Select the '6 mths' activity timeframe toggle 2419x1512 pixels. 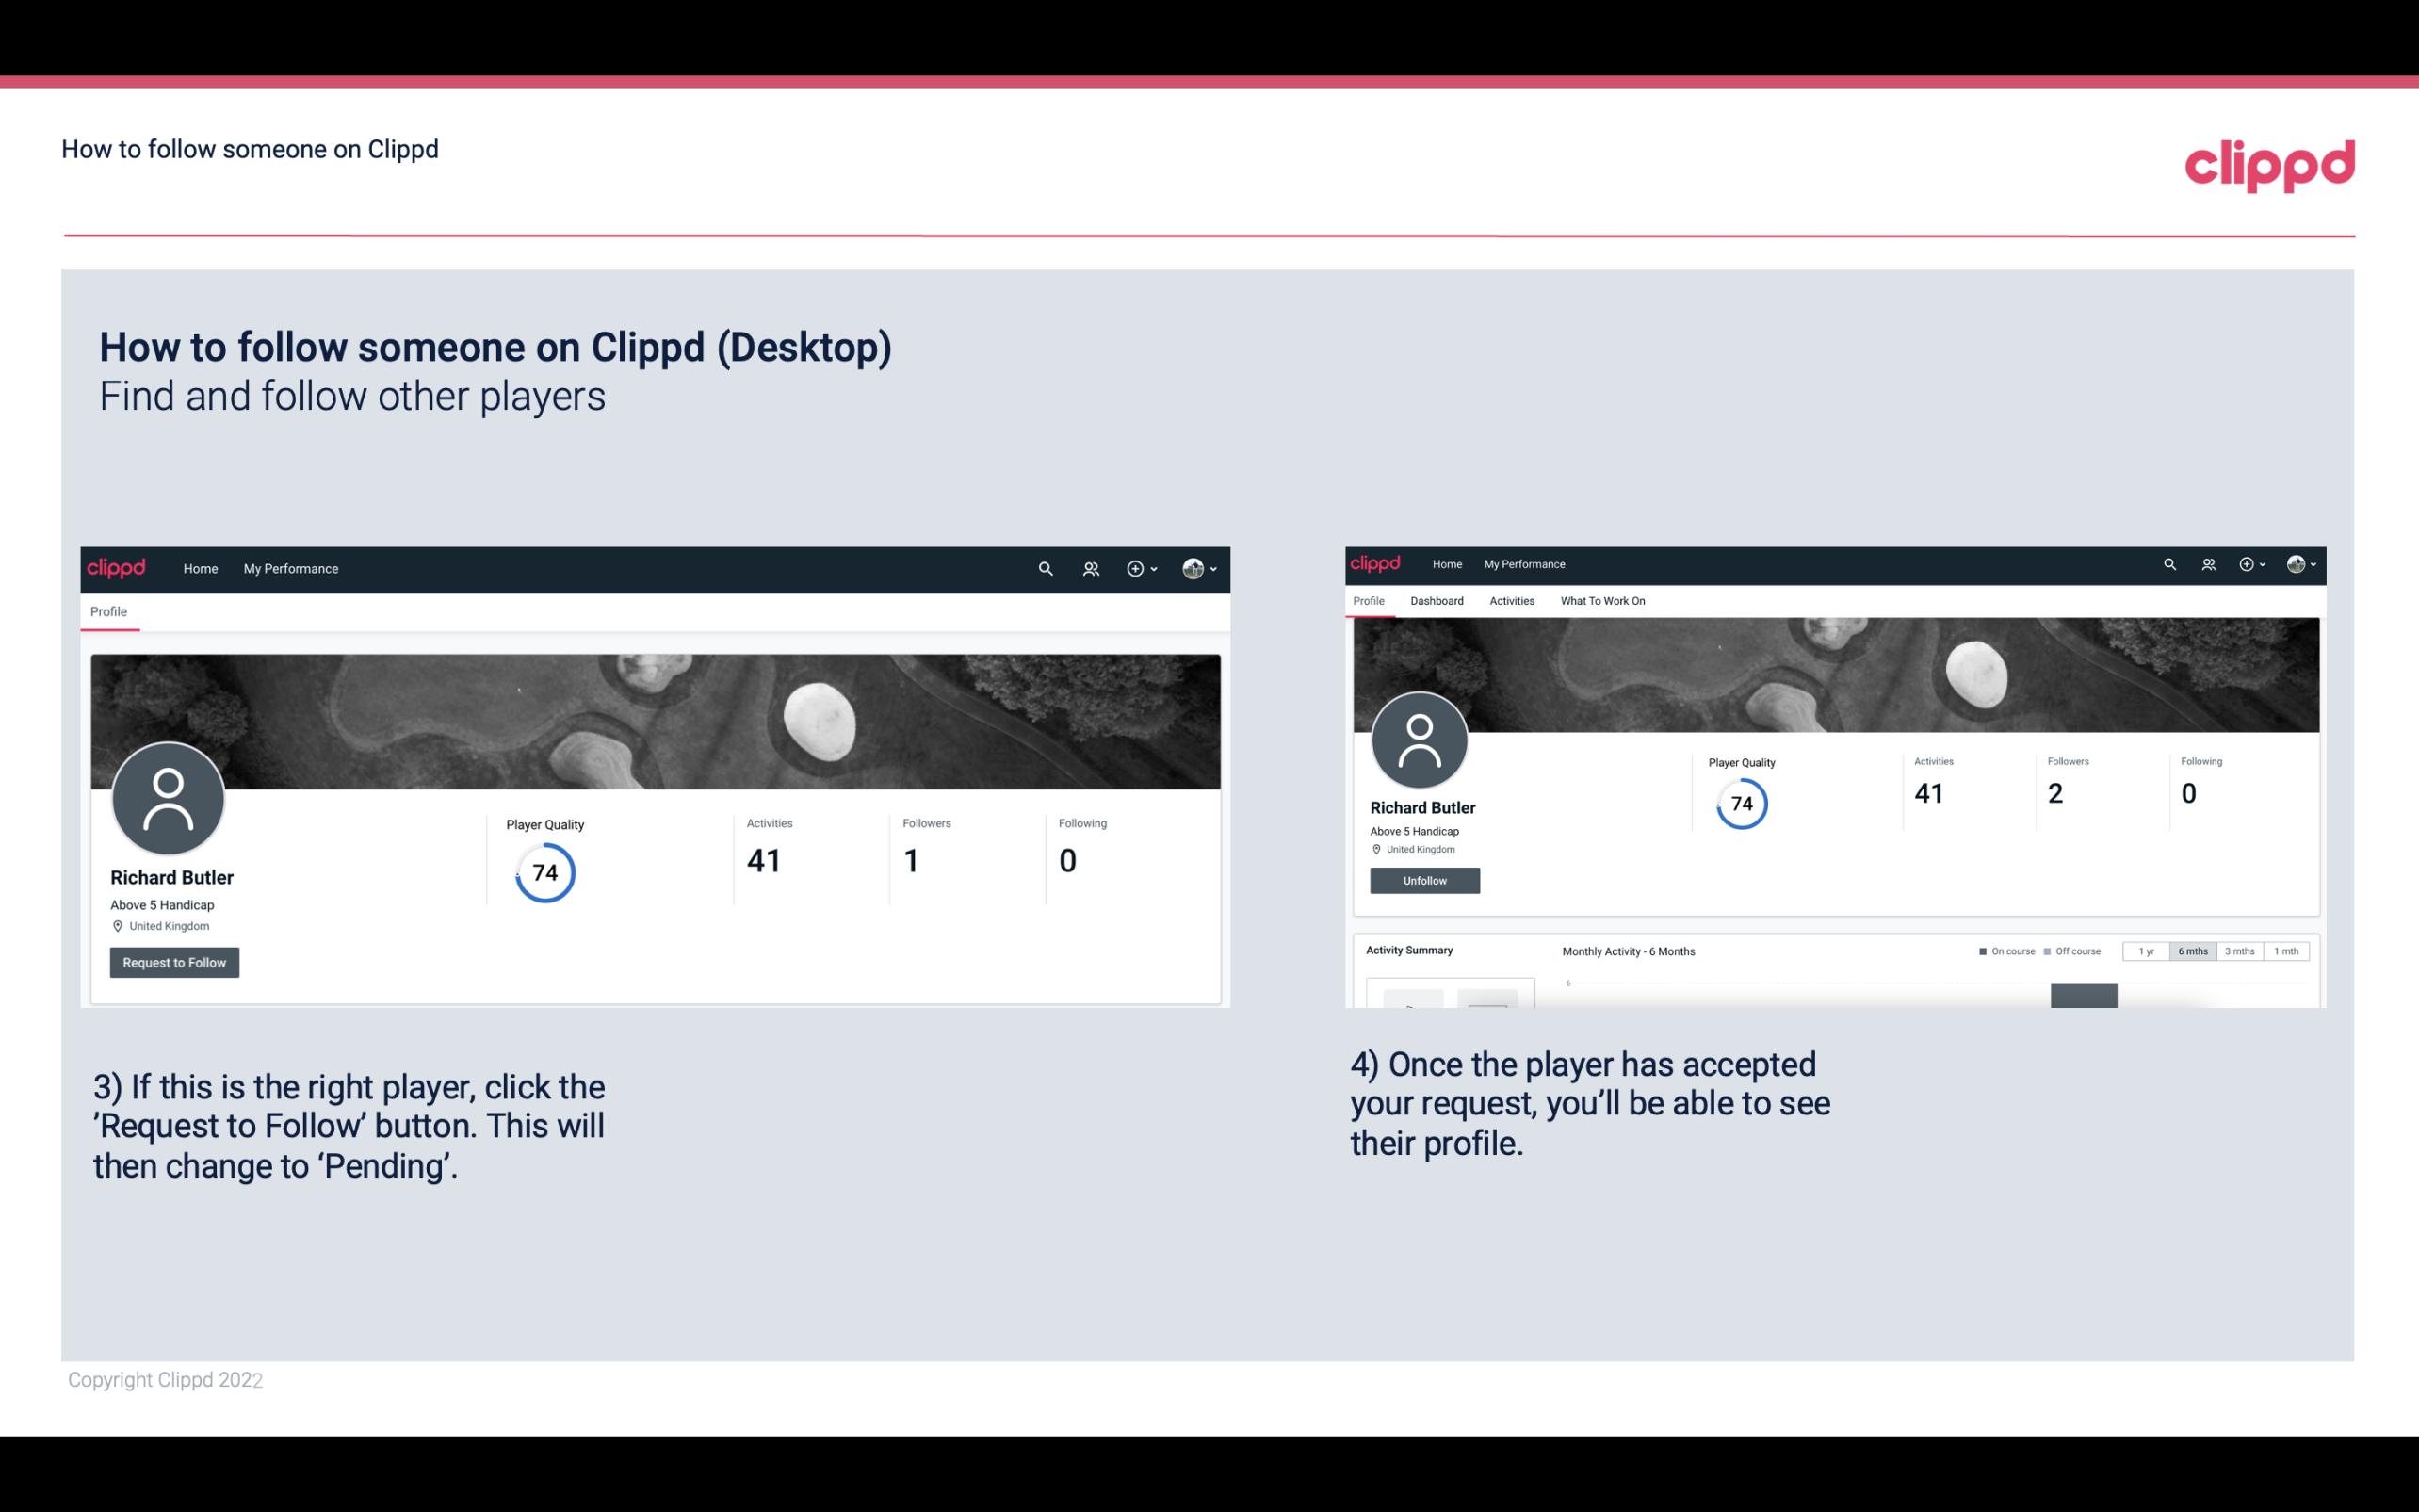pos(2191,950)
